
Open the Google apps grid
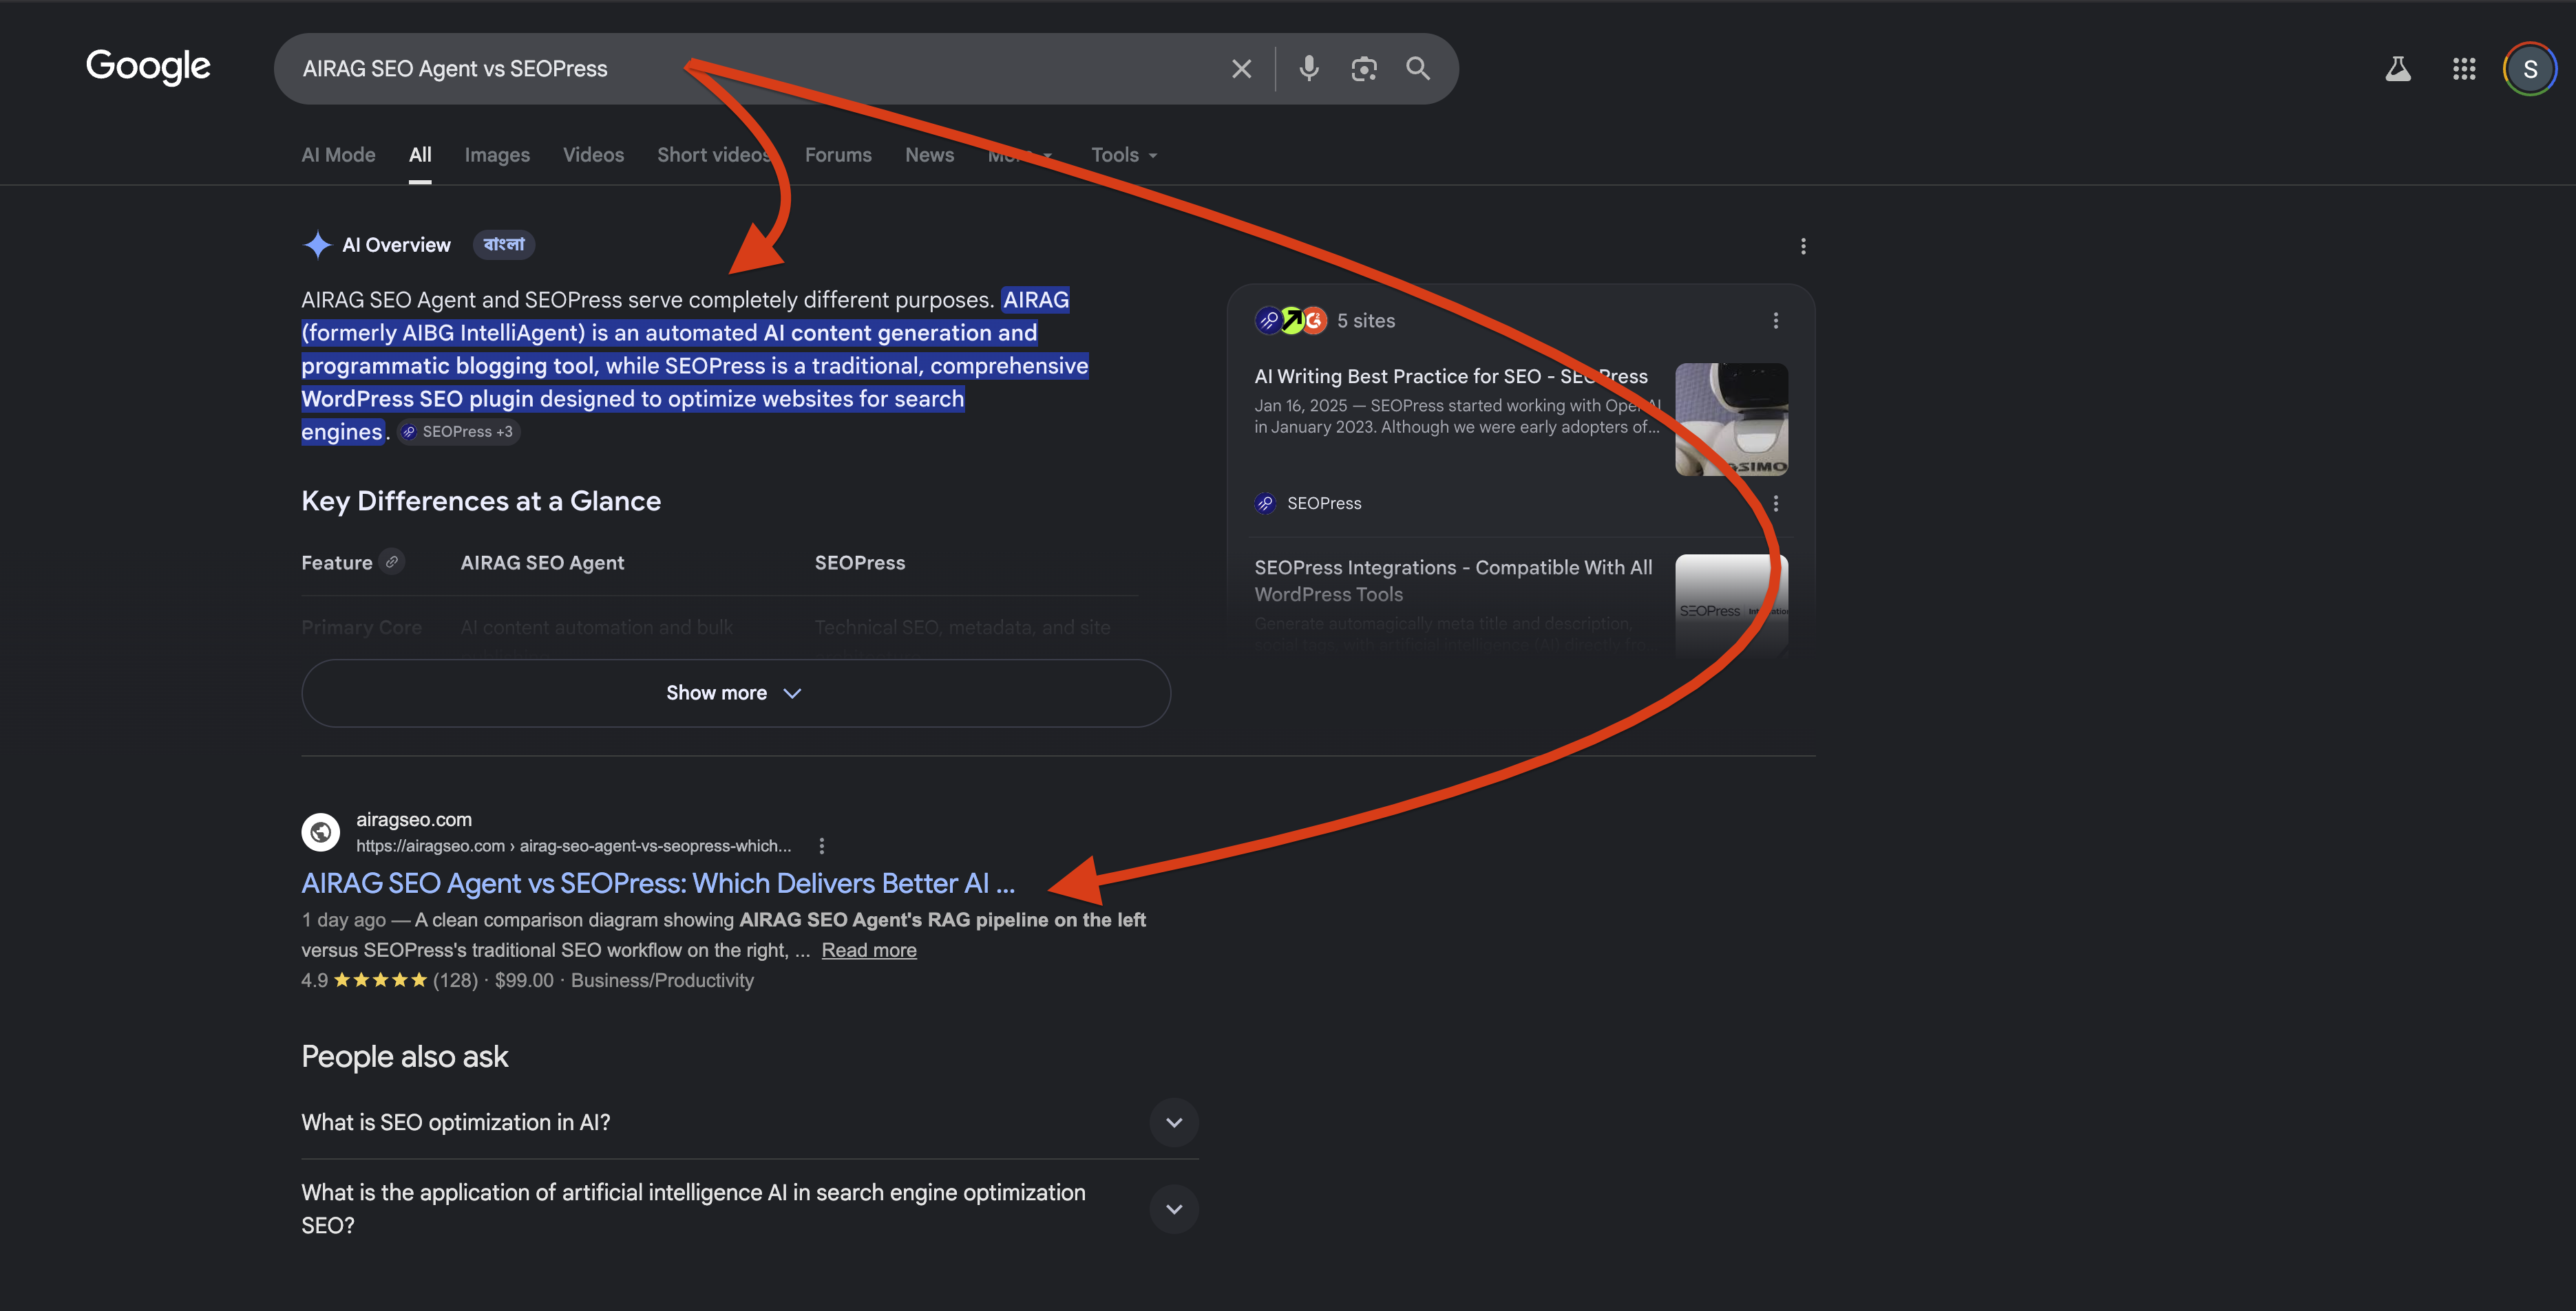[2464, 69]
